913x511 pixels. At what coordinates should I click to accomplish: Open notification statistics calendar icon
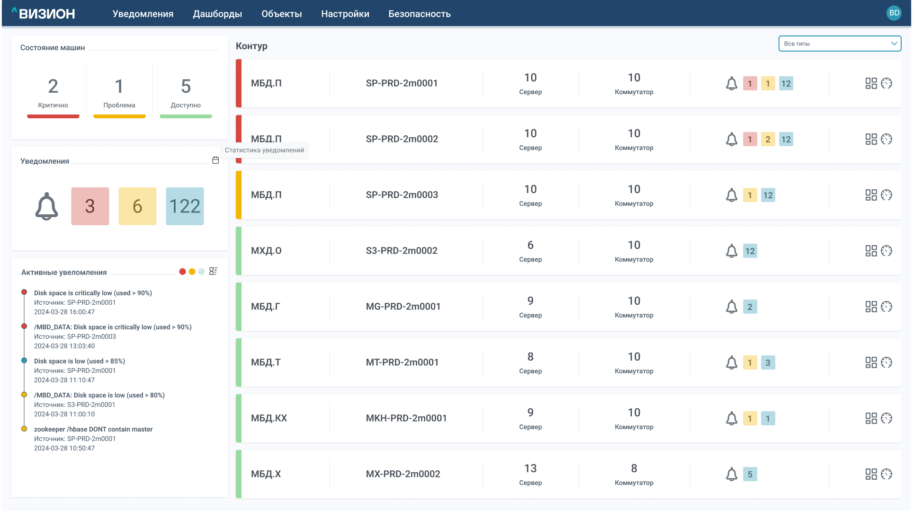(x=215, y=160)
